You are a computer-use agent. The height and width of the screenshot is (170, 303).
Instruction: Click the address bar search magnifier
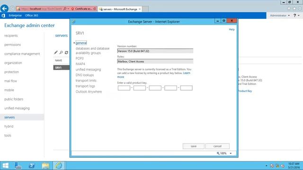65,8
